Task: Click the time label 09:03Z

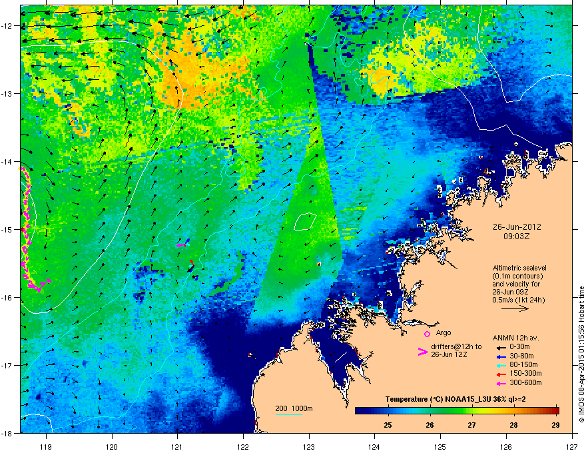Action: click(x=517, y=236)
